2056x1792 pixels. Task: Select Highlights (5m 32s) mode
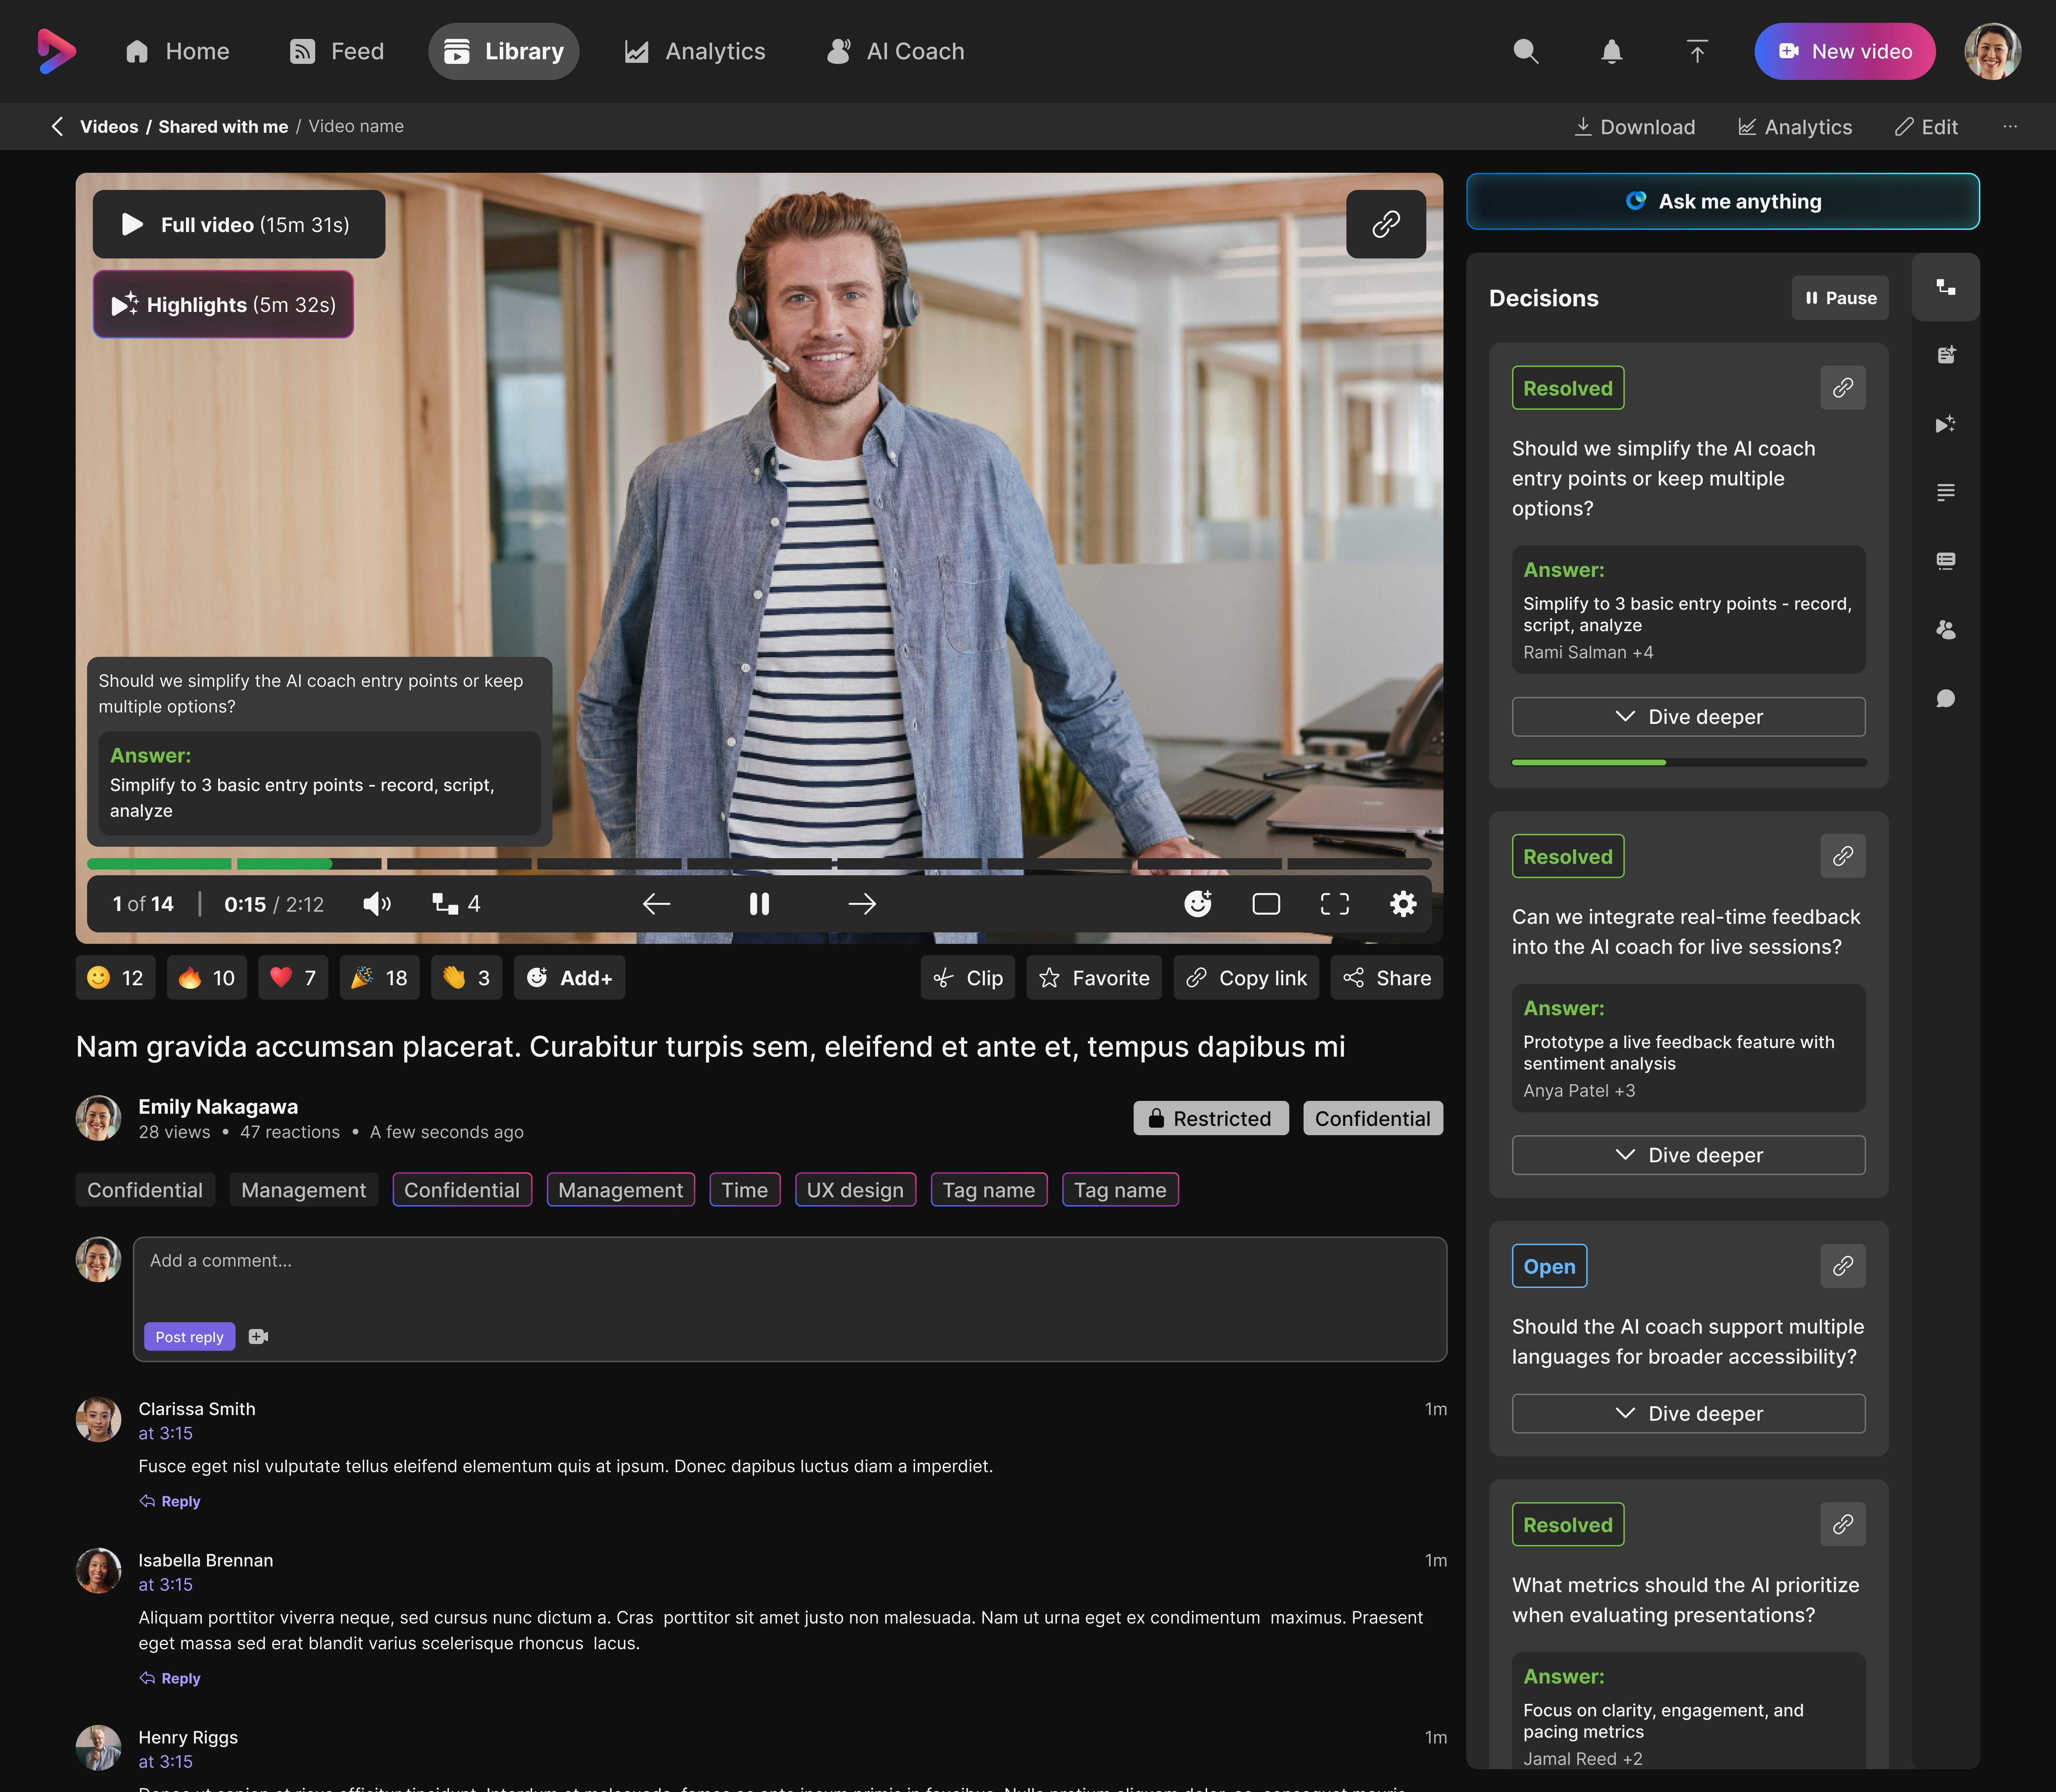click(x=223, y=304)
